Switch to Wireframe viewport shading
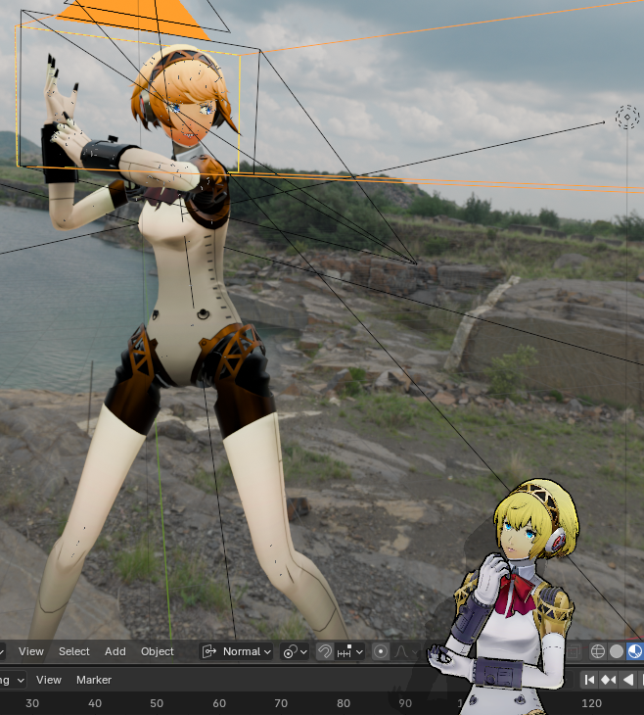 [x=598, y=651]
